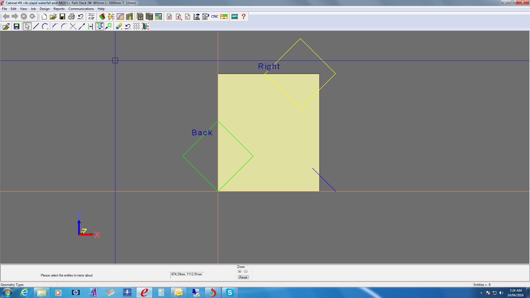530x298 pixels.
Task: Click the exit door icon
Action: [x=145, y=26]
